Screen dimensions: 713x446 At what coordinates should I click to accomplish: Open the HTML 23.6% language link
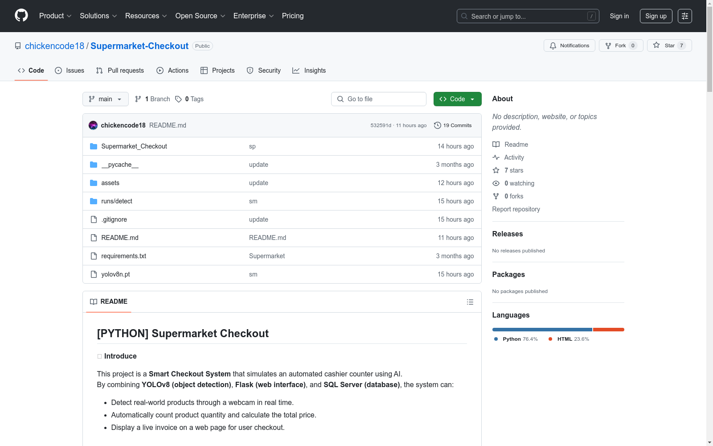pos(569,339)
